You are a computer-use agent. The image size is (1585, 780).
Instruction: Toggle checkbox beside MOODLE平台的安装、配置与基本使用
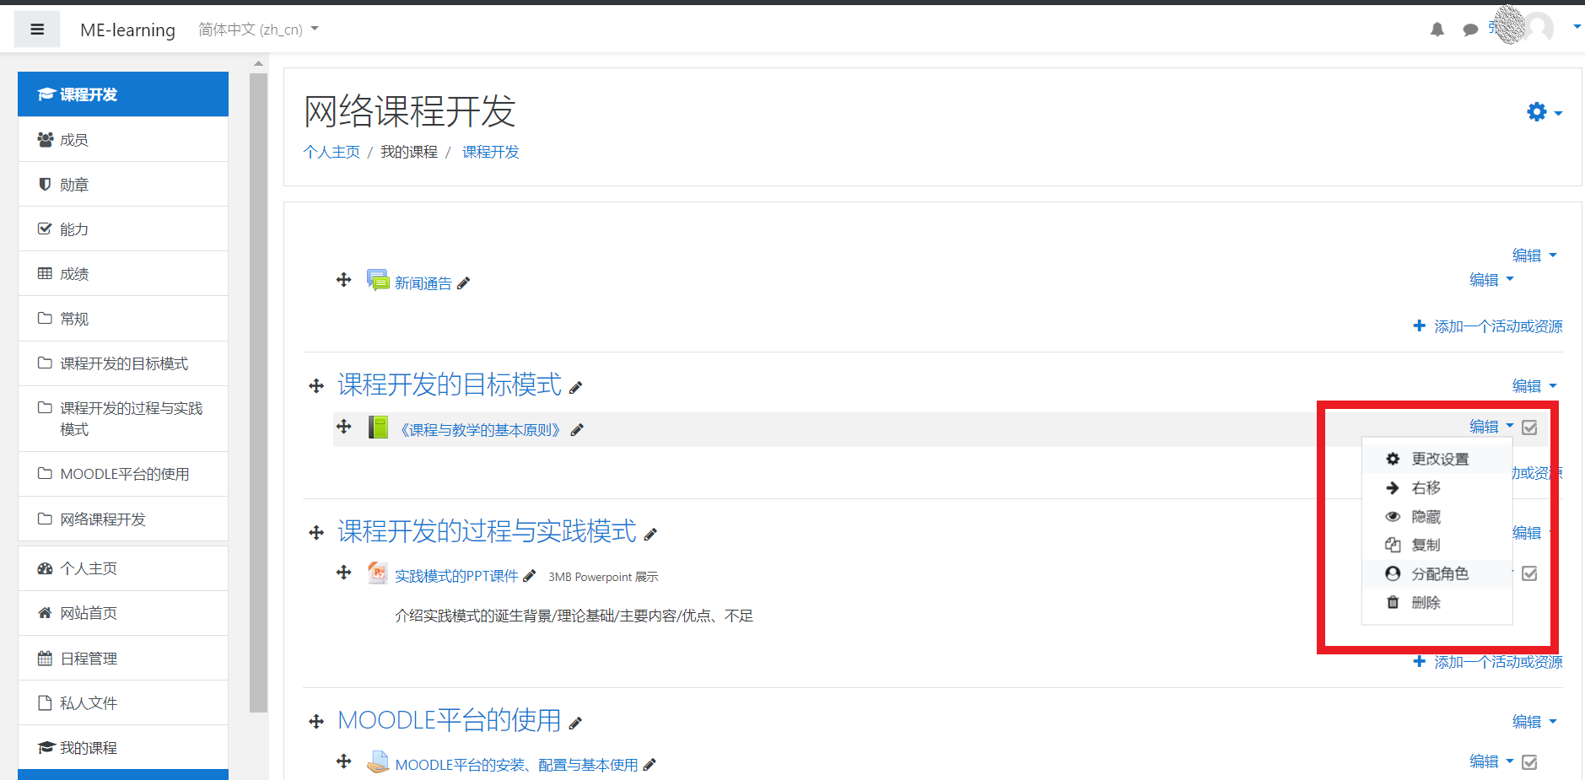point(1529,761)
